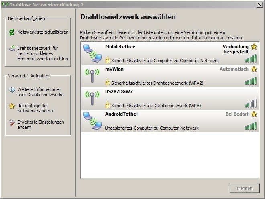Click the wireless icon in the title bar
This screenshot has width=265, height=199.
click(x=5, y=4)
